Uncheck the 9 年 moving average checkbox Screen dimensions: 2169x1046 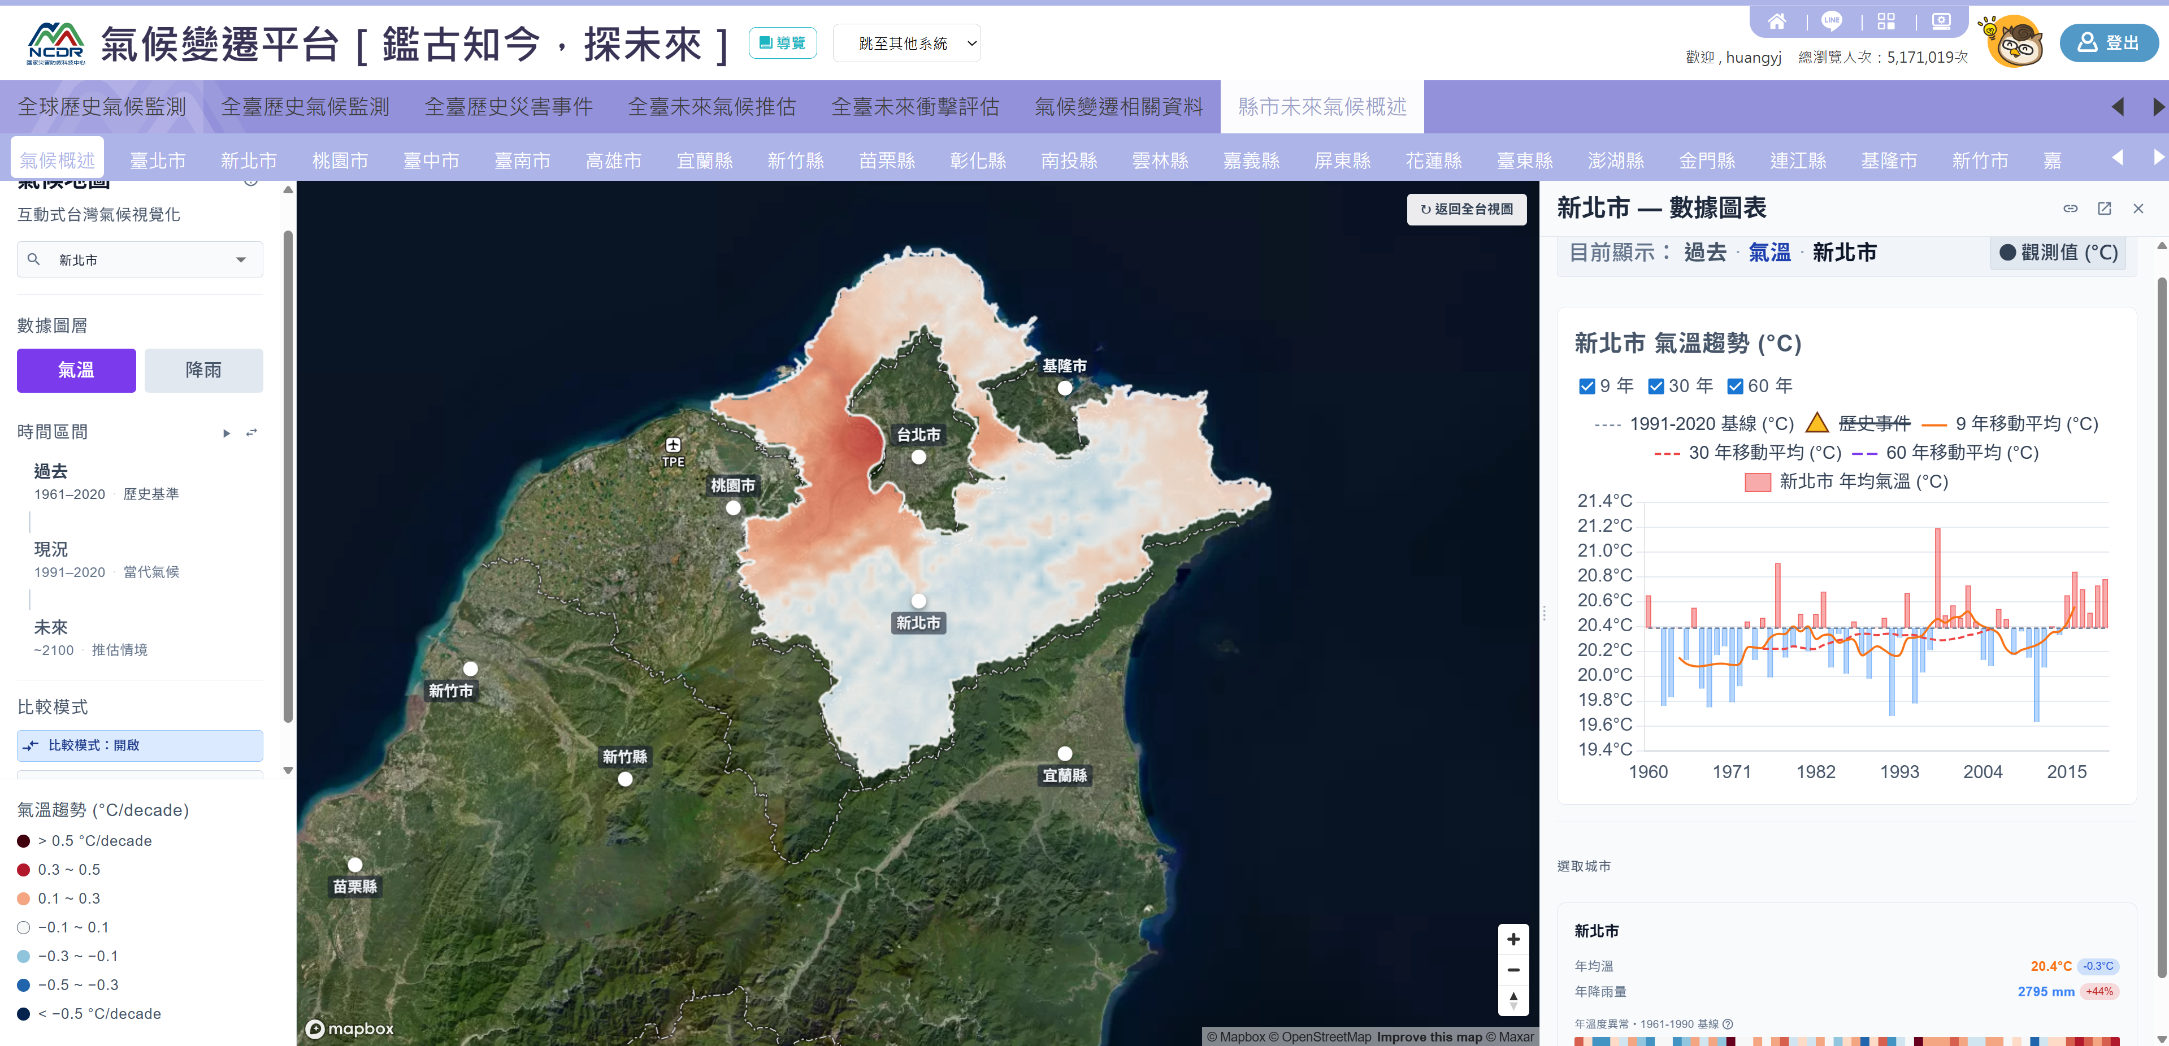coord(1587,387)
